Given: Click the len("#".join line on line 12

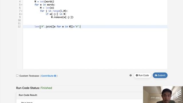Looking at the screenshot, I should pyautogui.click(x=57, y=27).
